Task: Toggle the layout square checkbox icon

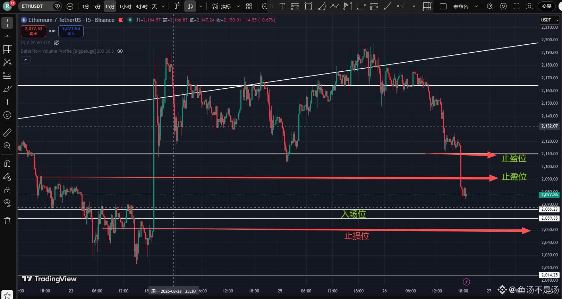Action: point(443,6)
